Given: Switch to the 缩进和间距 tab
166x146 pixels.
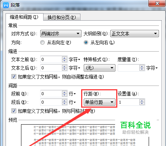Looking at the screenshot, I should (x=24, y=17).
